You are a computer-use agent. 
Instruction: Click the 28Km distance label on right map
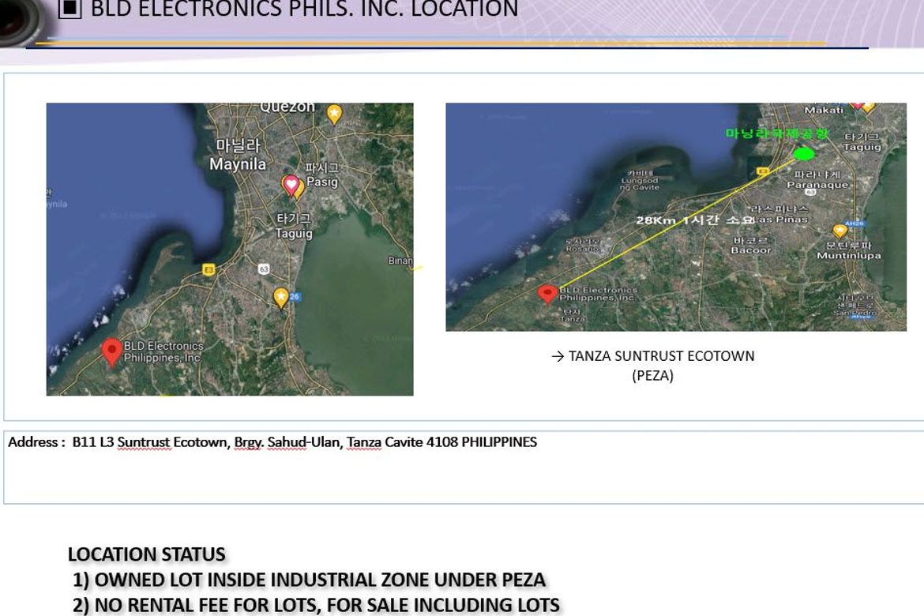point(695,220)
